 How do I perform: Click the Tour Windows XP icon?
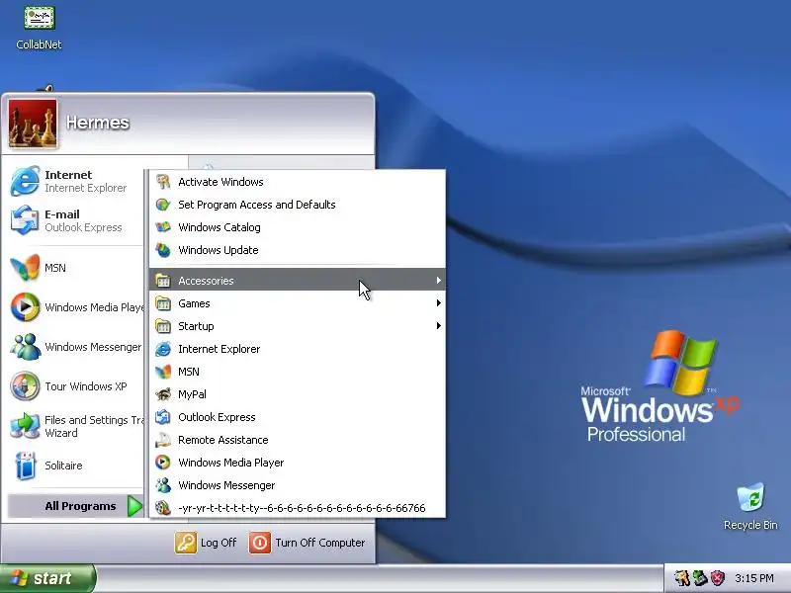[25, 386]
